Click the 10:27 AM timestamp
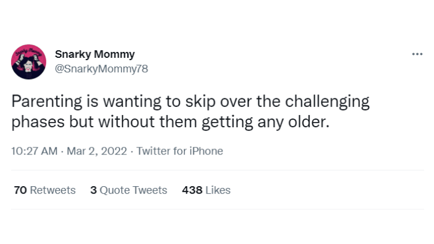The width and height of the screenshot is (434, 244). (34, 151)
